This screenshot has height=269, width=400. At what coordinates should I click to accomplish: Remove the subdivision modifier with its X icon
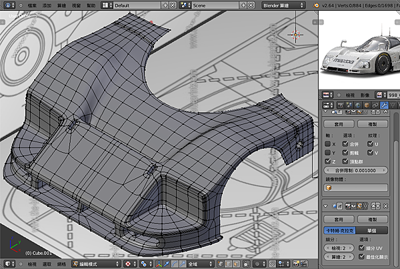385,207
